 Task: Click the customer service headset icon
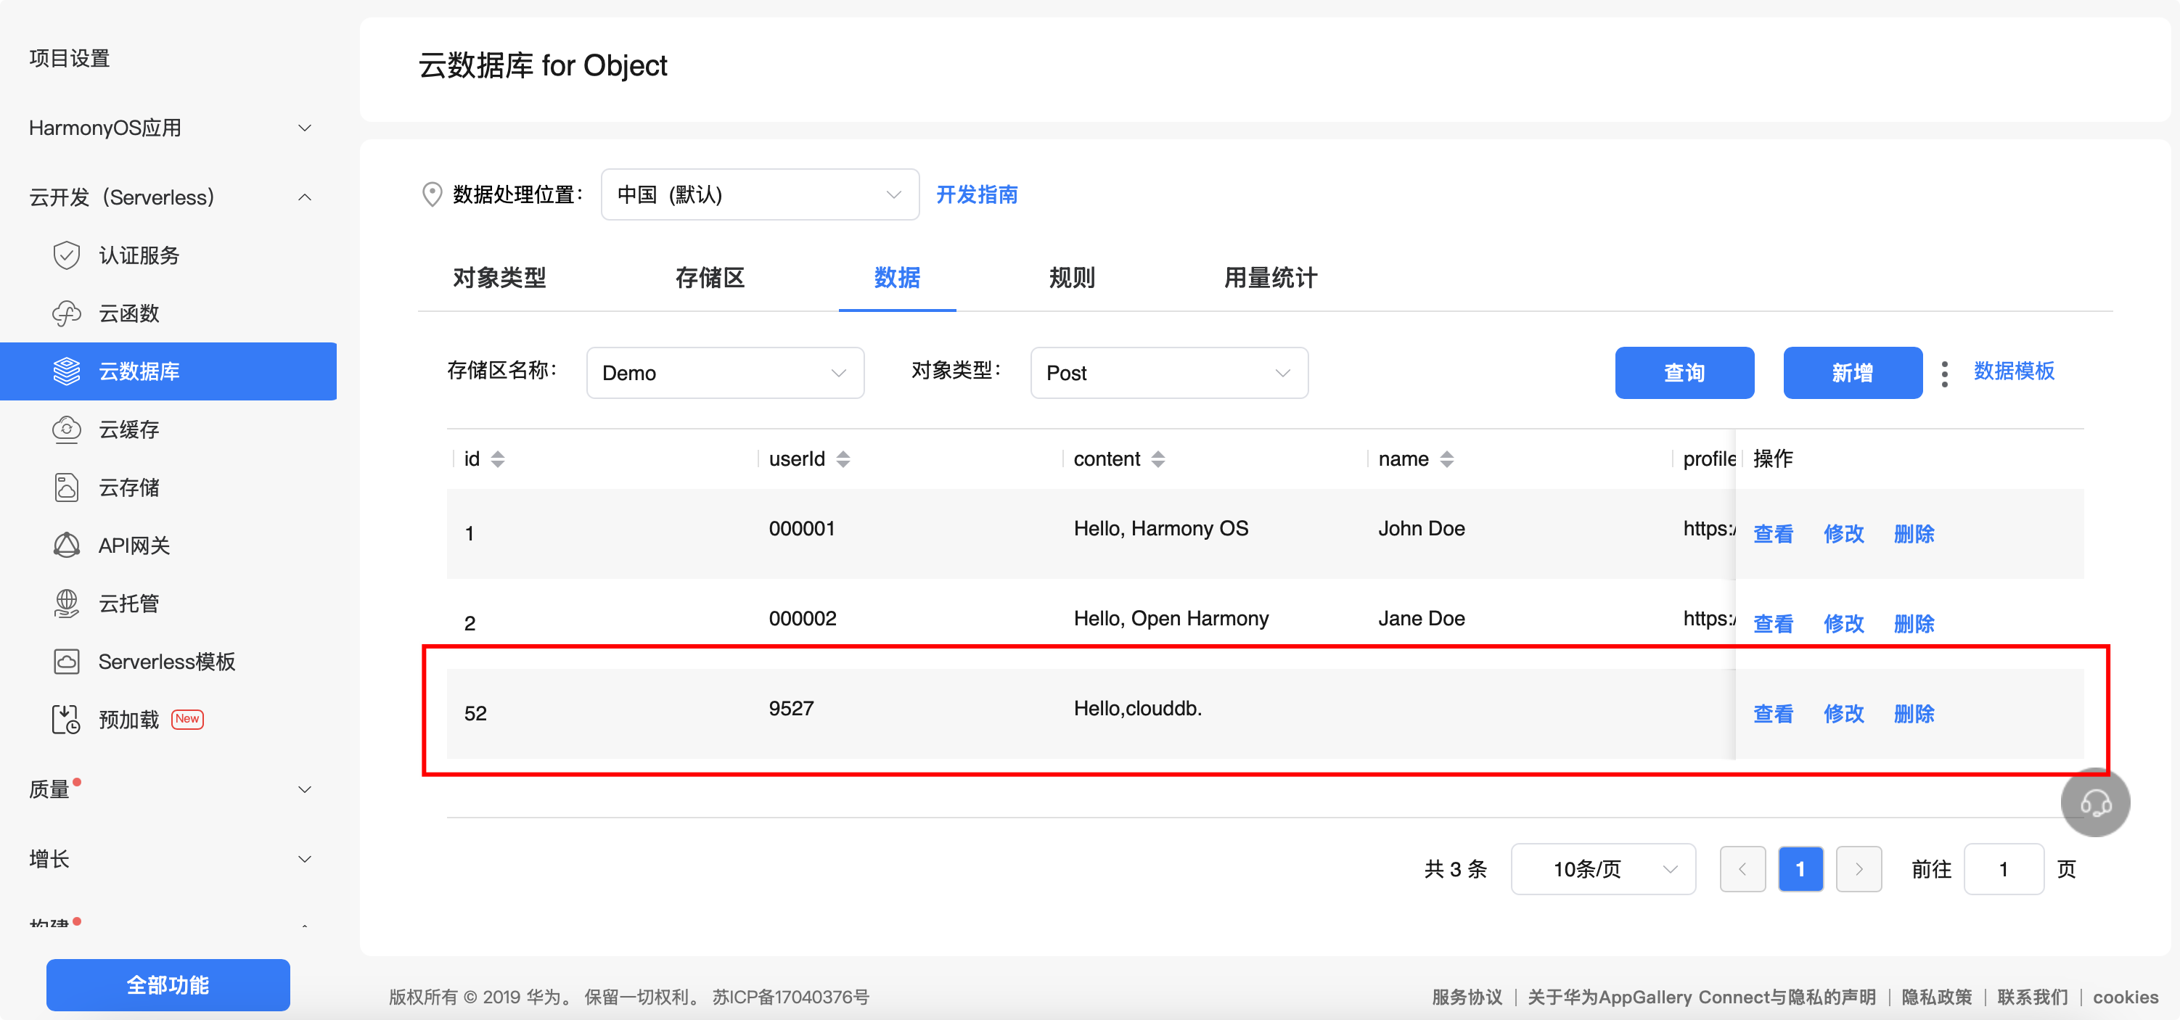(2094, 802)
